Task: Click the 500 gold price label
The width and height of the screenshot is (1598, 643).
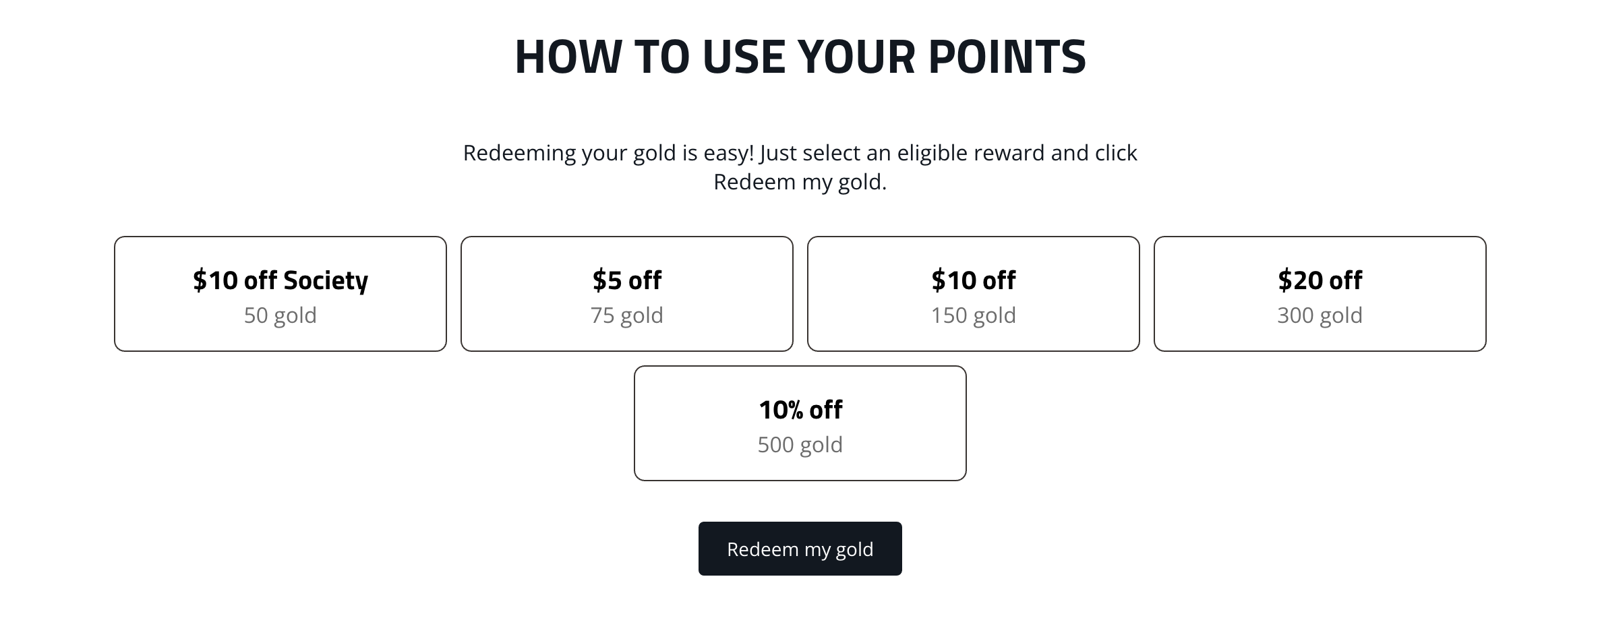Action: point(800,444)
